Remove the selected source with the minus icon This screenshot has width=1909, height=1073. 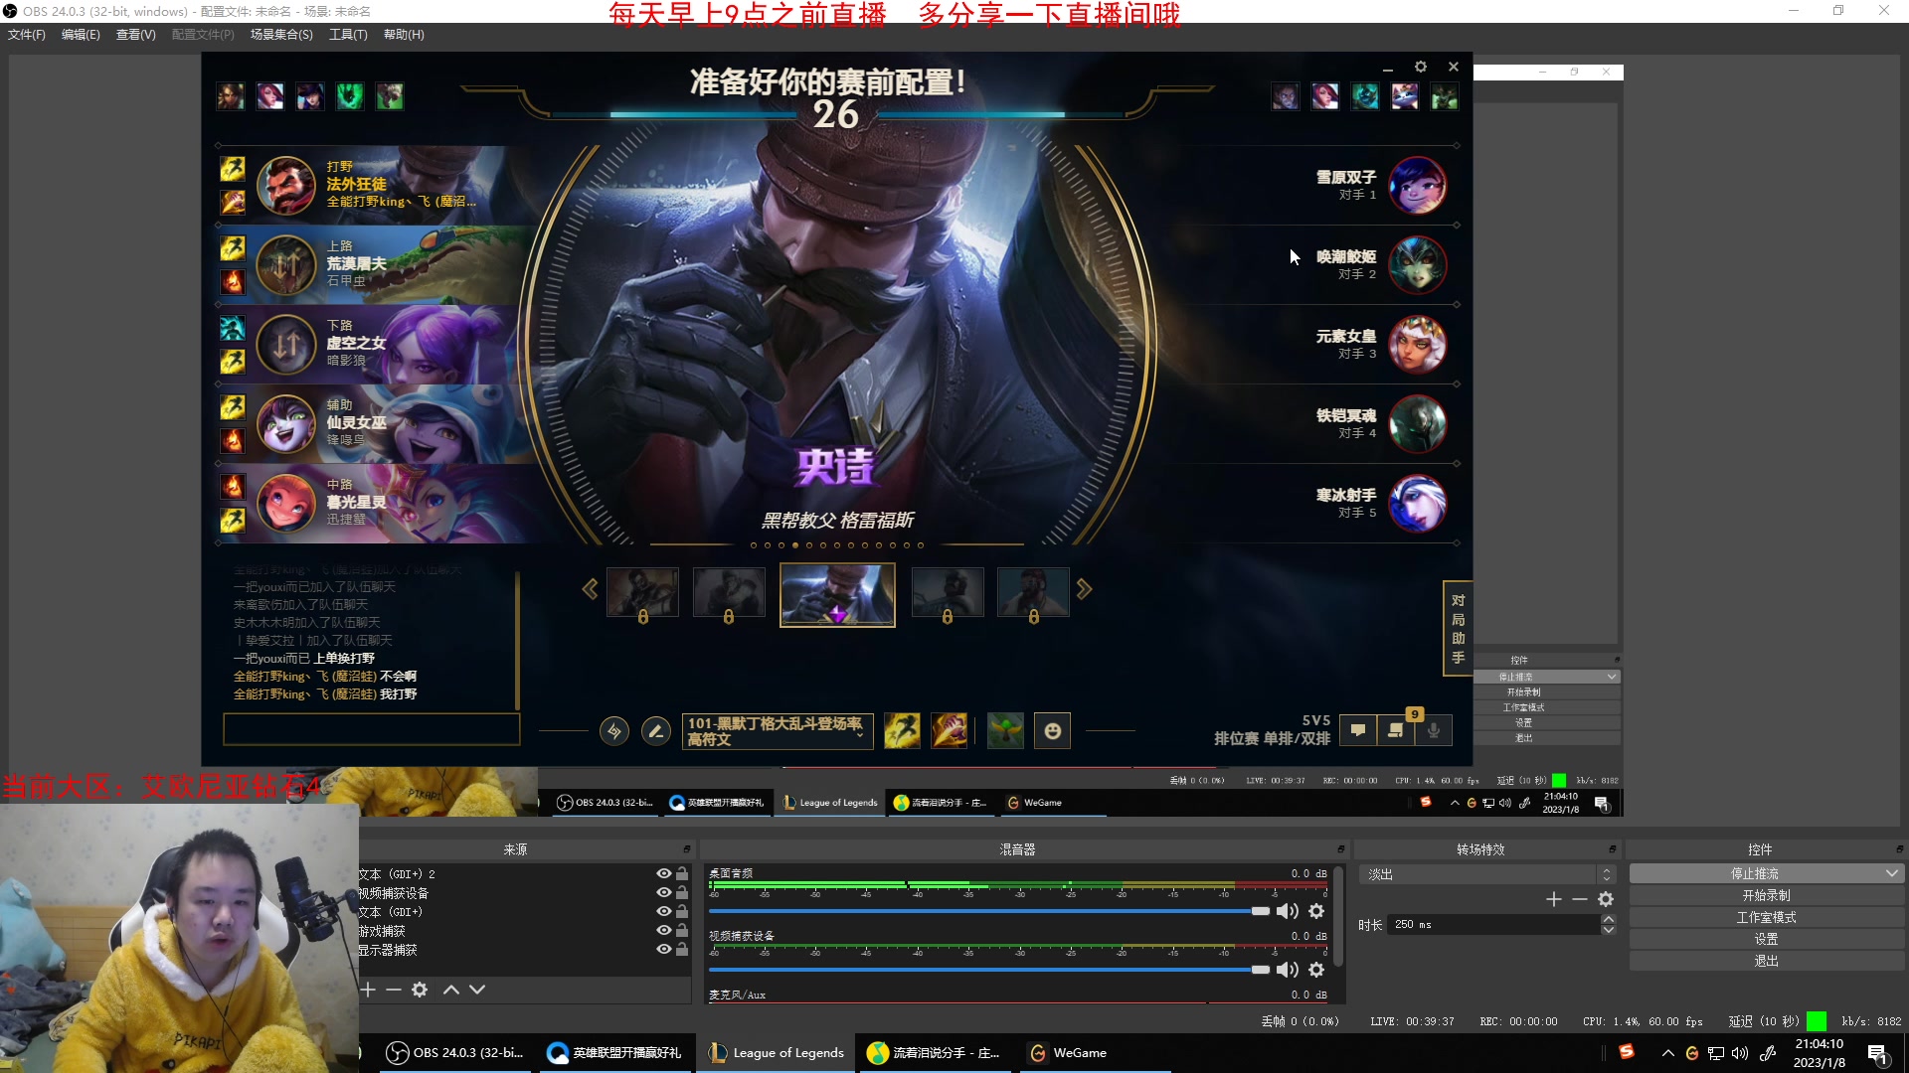point(394,990)
